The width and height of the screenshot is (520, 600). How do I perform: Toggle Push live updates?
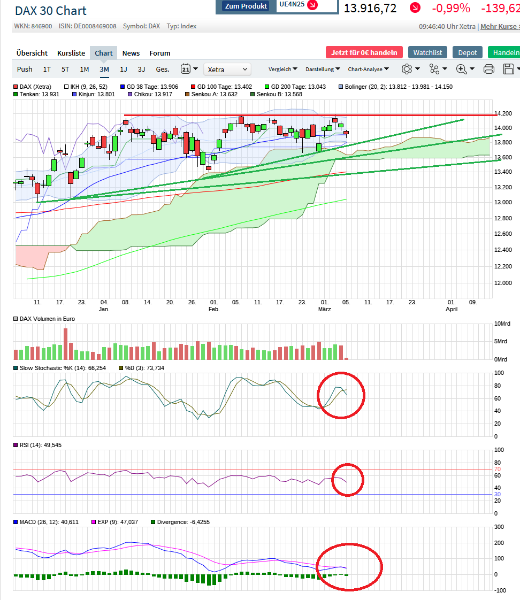click(x=25, y=69)
